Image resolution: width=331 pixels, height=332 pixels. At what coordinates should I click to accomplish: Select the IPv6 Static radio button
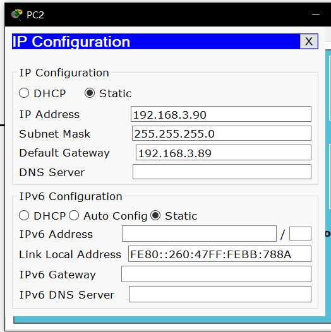coord(155,215)
